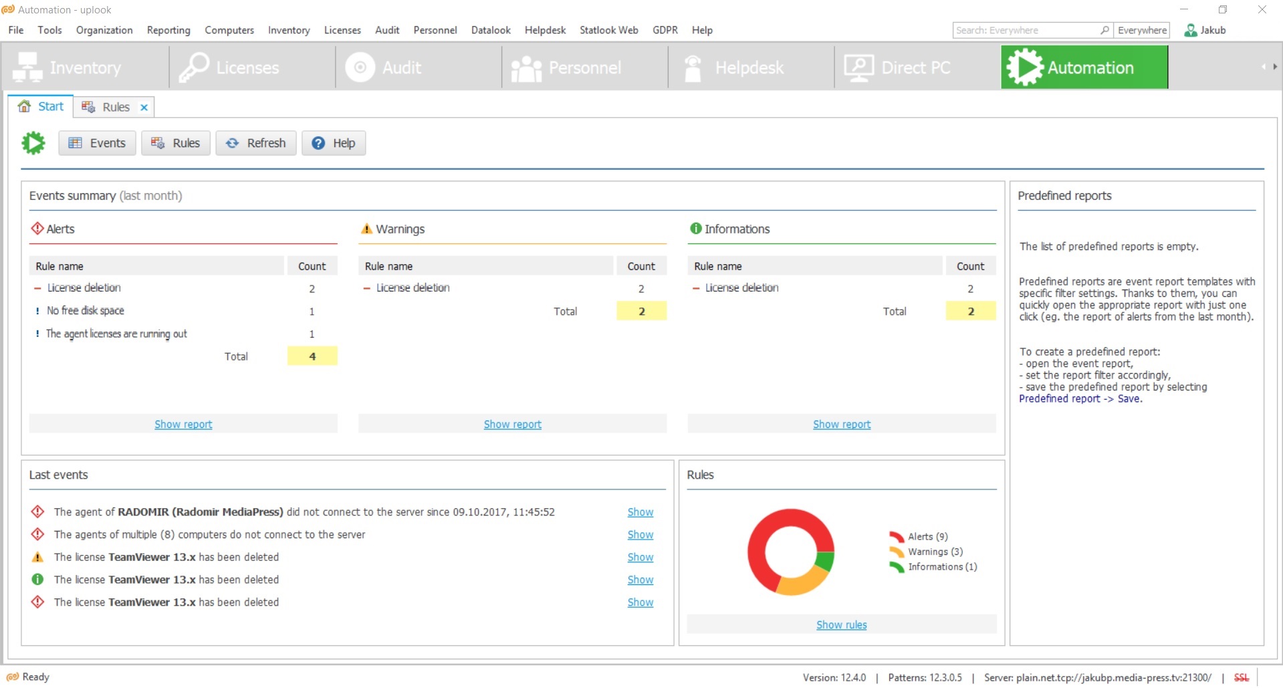1283x688 pixels.
Task: Show report for Informations
Action: 842,424
